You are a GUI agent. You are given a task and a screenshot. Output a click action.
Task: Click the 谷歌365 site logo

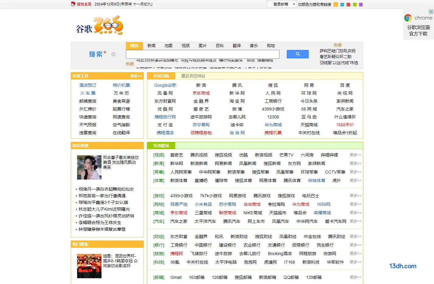tap(100, 26)
